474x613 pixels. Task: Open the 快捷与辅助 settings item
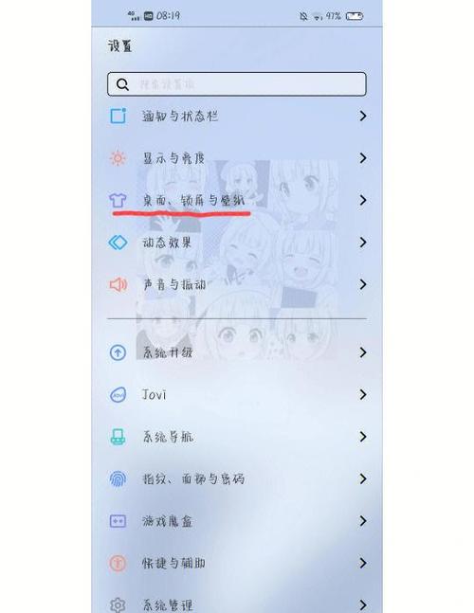237,563
